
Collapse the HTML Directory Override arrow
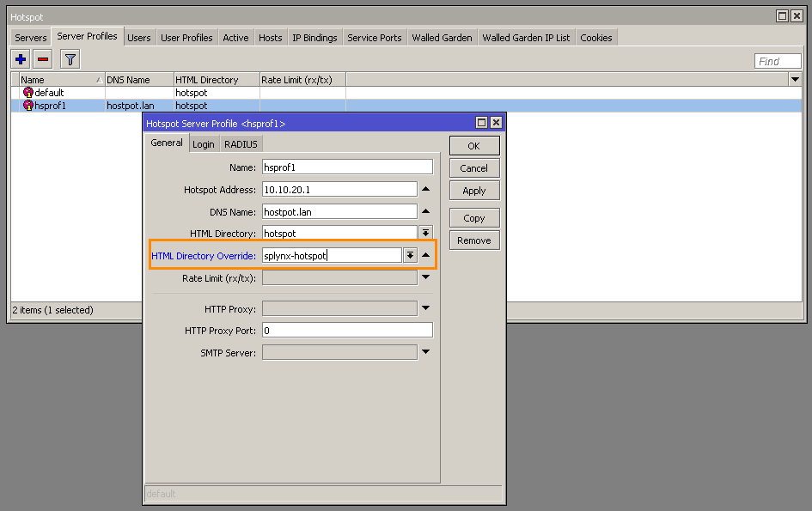[x=426, y=255]
